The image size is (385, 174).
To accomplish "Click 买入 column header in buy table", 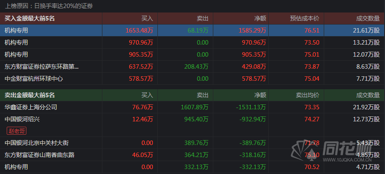I will click(147, 18).
